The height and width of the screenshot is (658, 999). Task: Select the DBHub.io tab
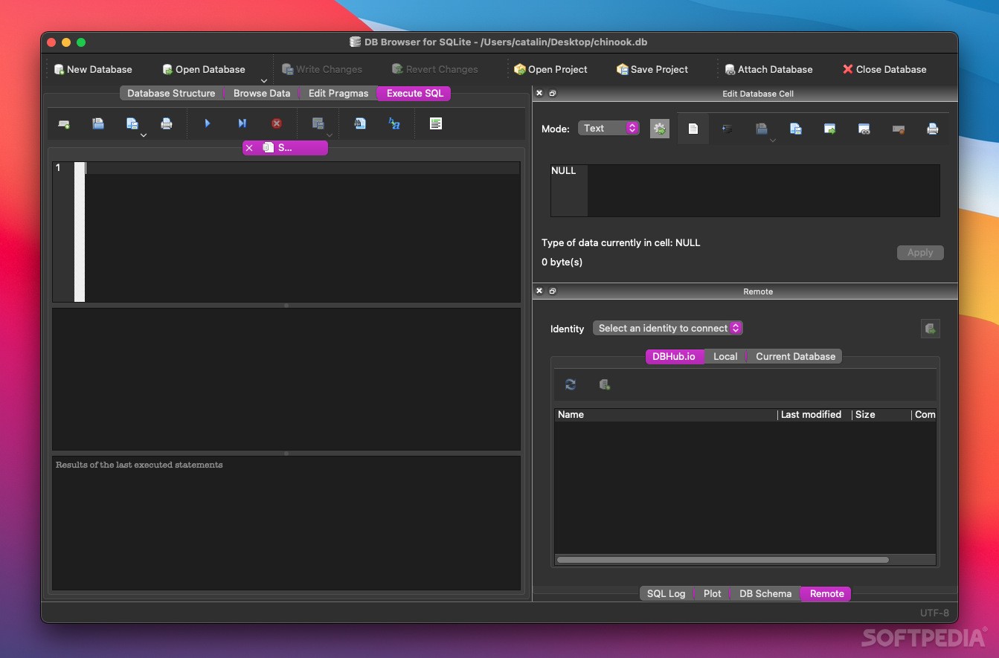(x=674, y=356)
